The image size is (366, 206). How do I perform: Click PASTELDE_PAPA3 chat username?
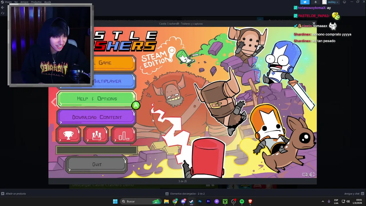click(313, 16)
